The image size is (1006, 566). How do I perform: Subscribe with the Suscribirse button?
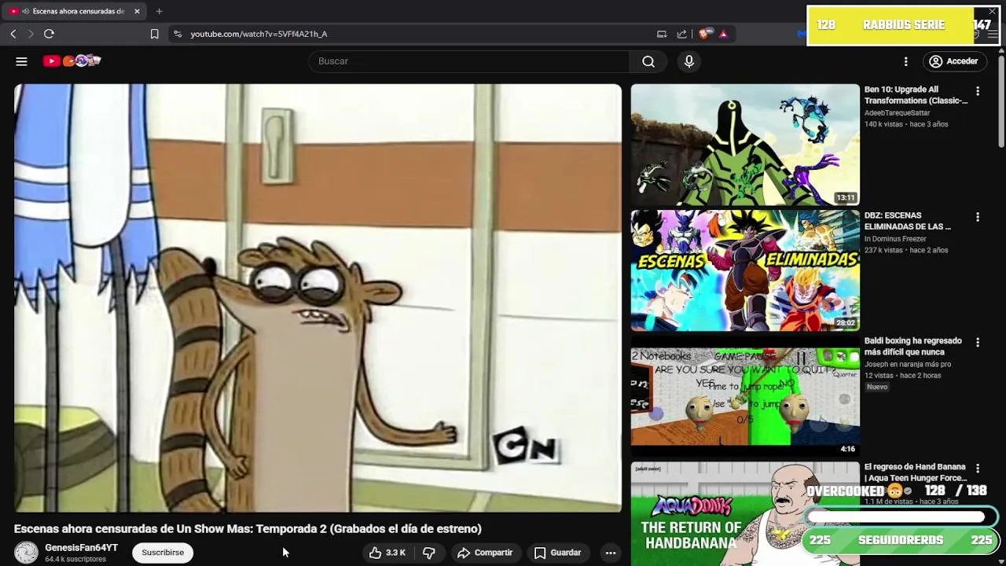pos(163,553)
